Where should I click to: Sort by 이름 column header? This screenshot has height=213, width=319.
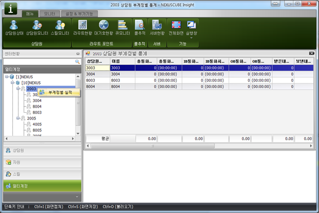[123, 61]
